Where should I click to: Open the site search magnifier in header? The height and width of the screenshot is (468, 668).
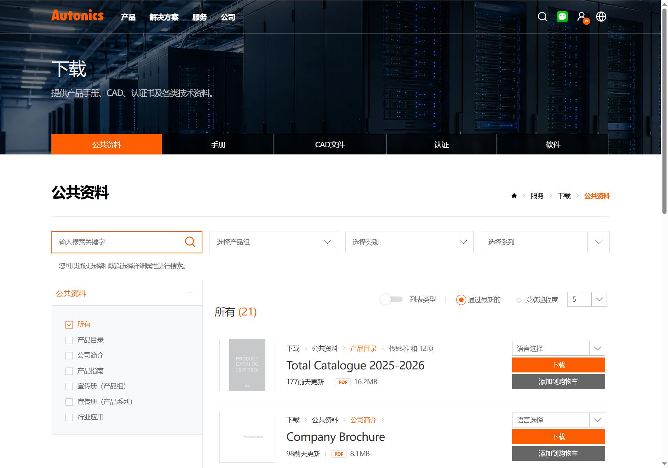tap(542, 17)
